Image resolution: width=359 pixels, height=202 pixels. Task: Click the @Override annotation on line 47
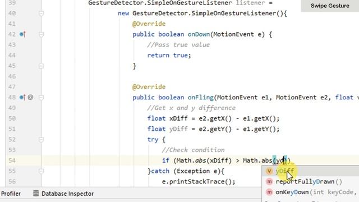click(x=149, y=87)
